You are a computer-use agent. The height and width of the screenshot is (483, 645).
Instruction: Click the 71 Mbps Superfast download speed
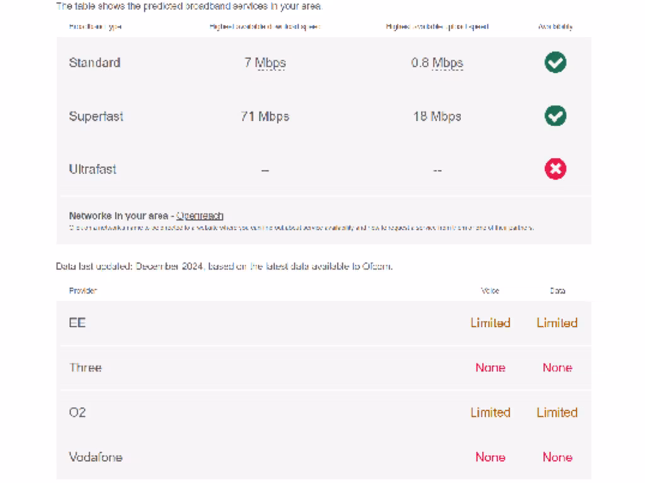click(265, 116)
